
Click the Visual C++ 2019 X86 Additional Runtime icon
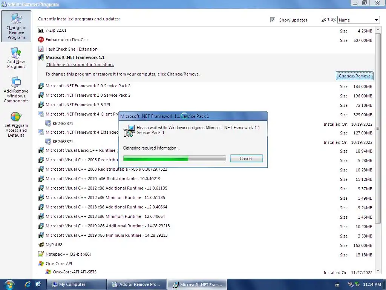pos(41,226)
